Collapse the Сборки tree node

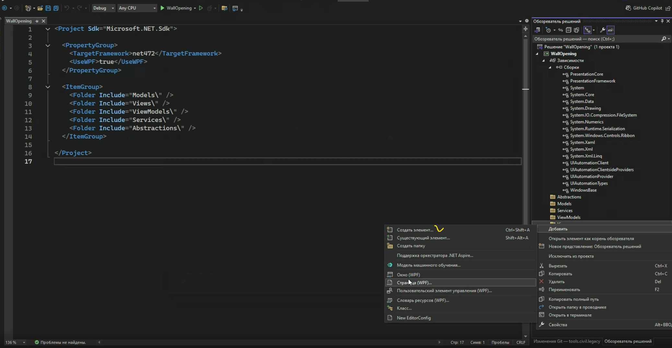550,67
